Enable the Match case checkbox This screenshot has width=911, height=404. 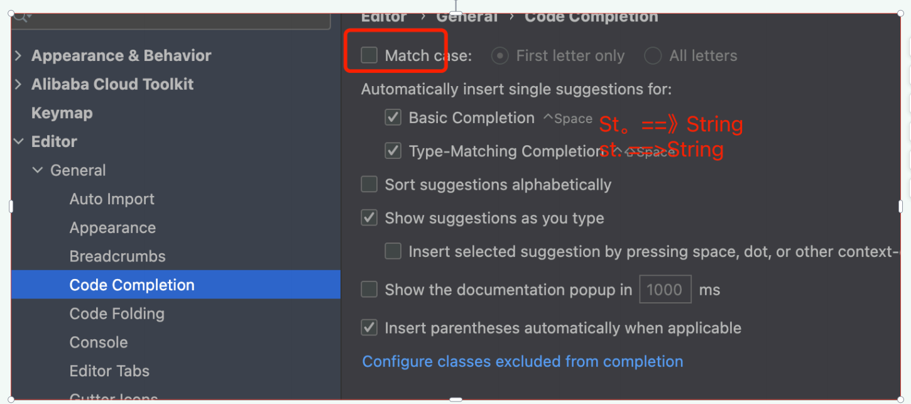coord(369,55)
